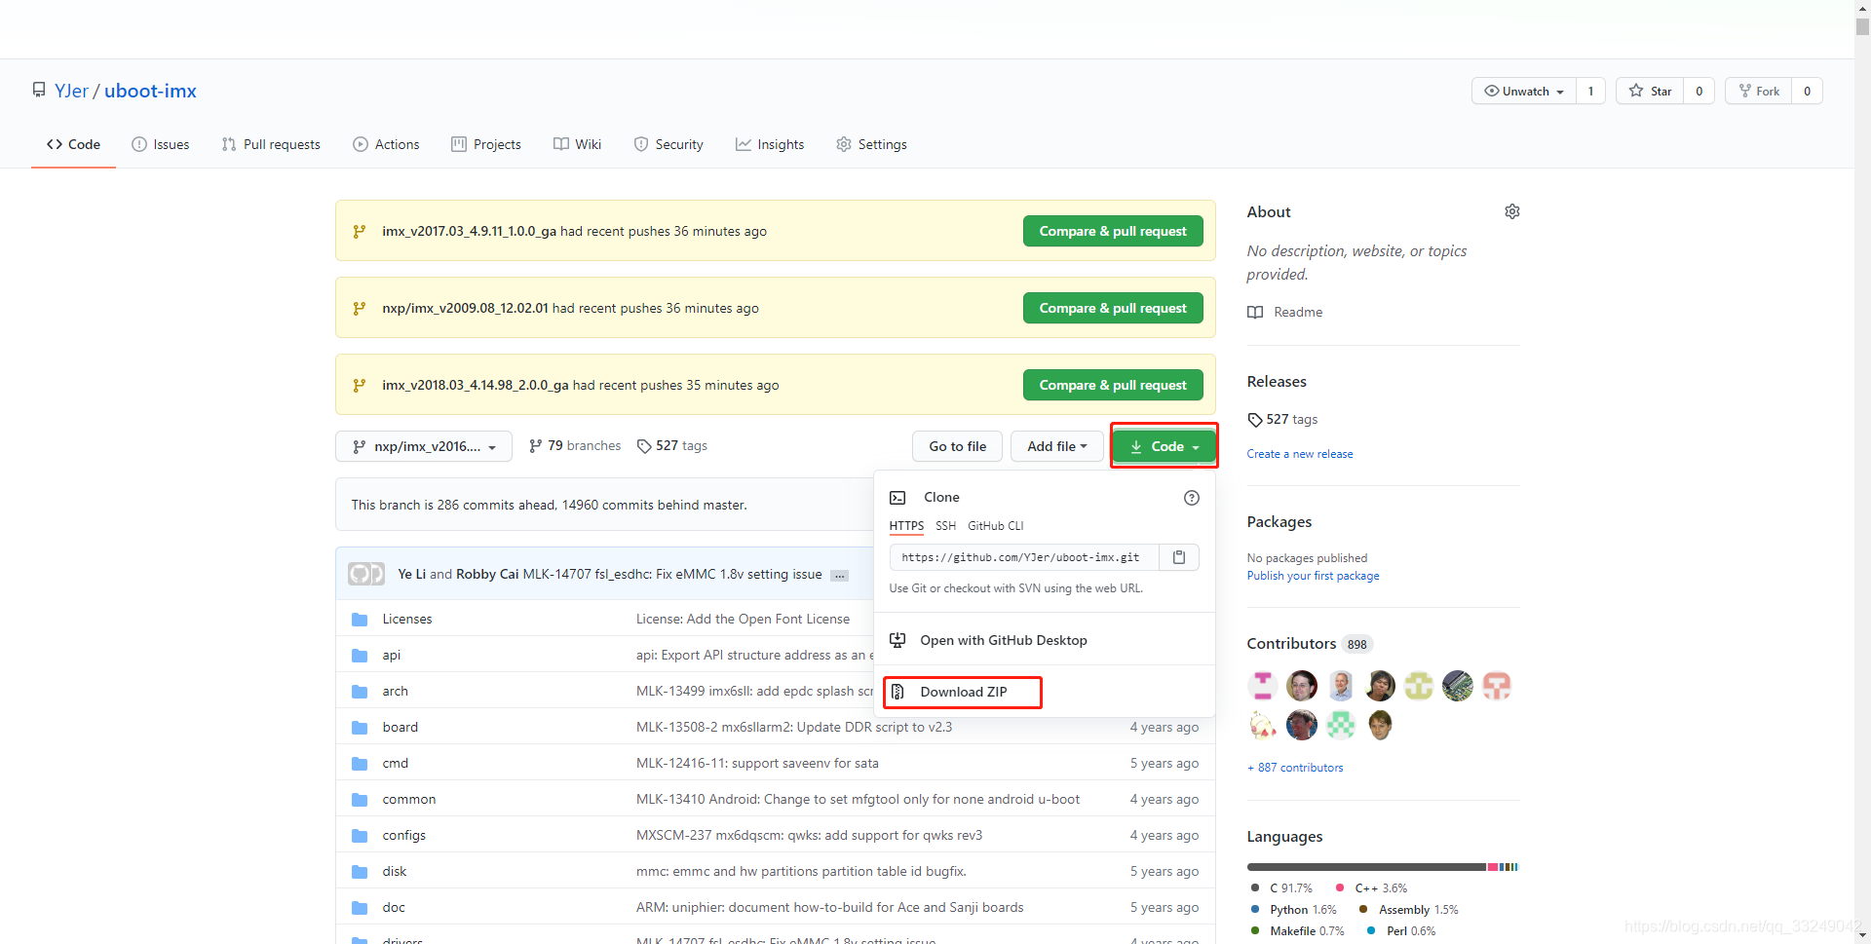Image resolution: width=1871 pixels, height=944 pixels.
Task: Open the Add file dropdown
Action: [1057, 446]
